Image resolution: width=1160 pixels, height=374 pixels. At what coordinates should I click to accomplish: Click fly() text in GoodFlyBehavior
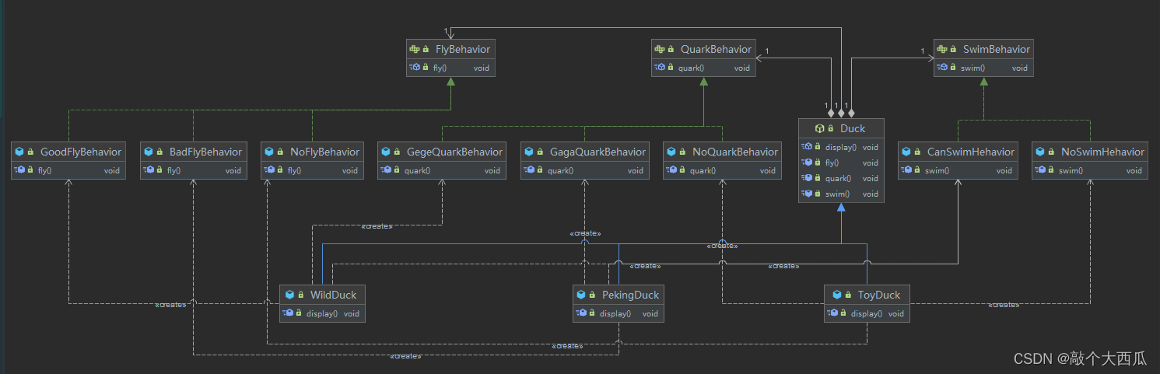coord(44,170)
